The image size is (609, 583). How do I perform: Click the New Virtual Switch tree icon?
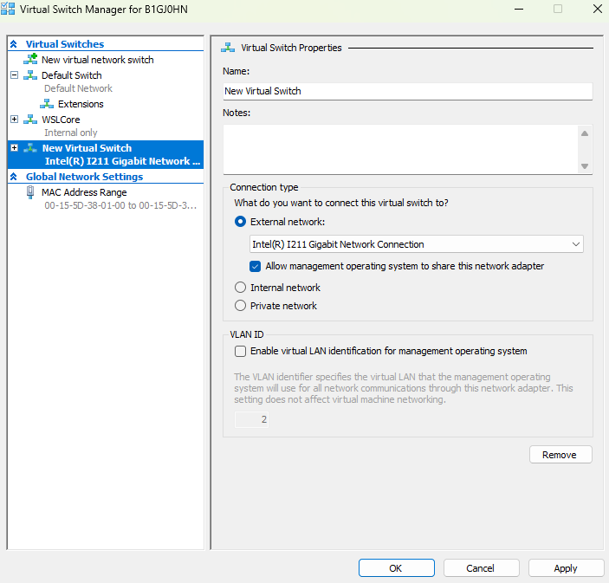coord(30,148)
